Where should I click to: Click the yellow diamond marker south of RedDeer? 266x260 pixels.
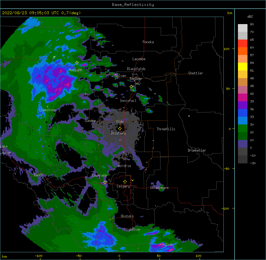click(131, 87)
